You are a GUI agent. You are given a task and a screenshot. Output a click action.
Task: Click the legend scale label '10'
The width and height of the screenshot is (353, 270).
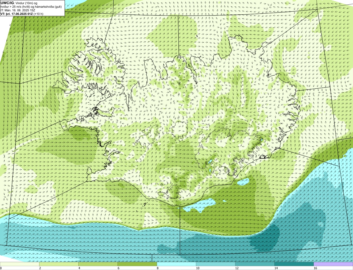click(x=197, y=268)
